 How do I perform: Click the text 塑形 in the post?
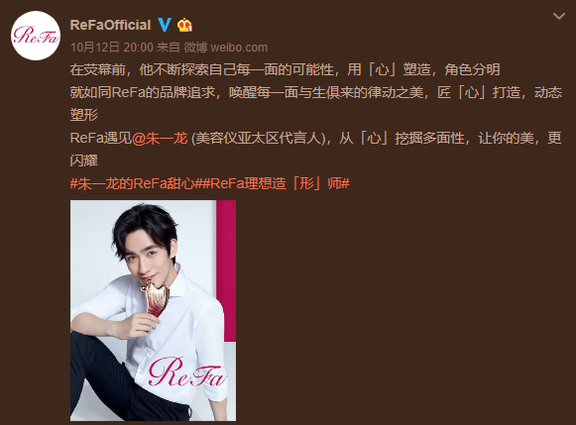(83, 115)
